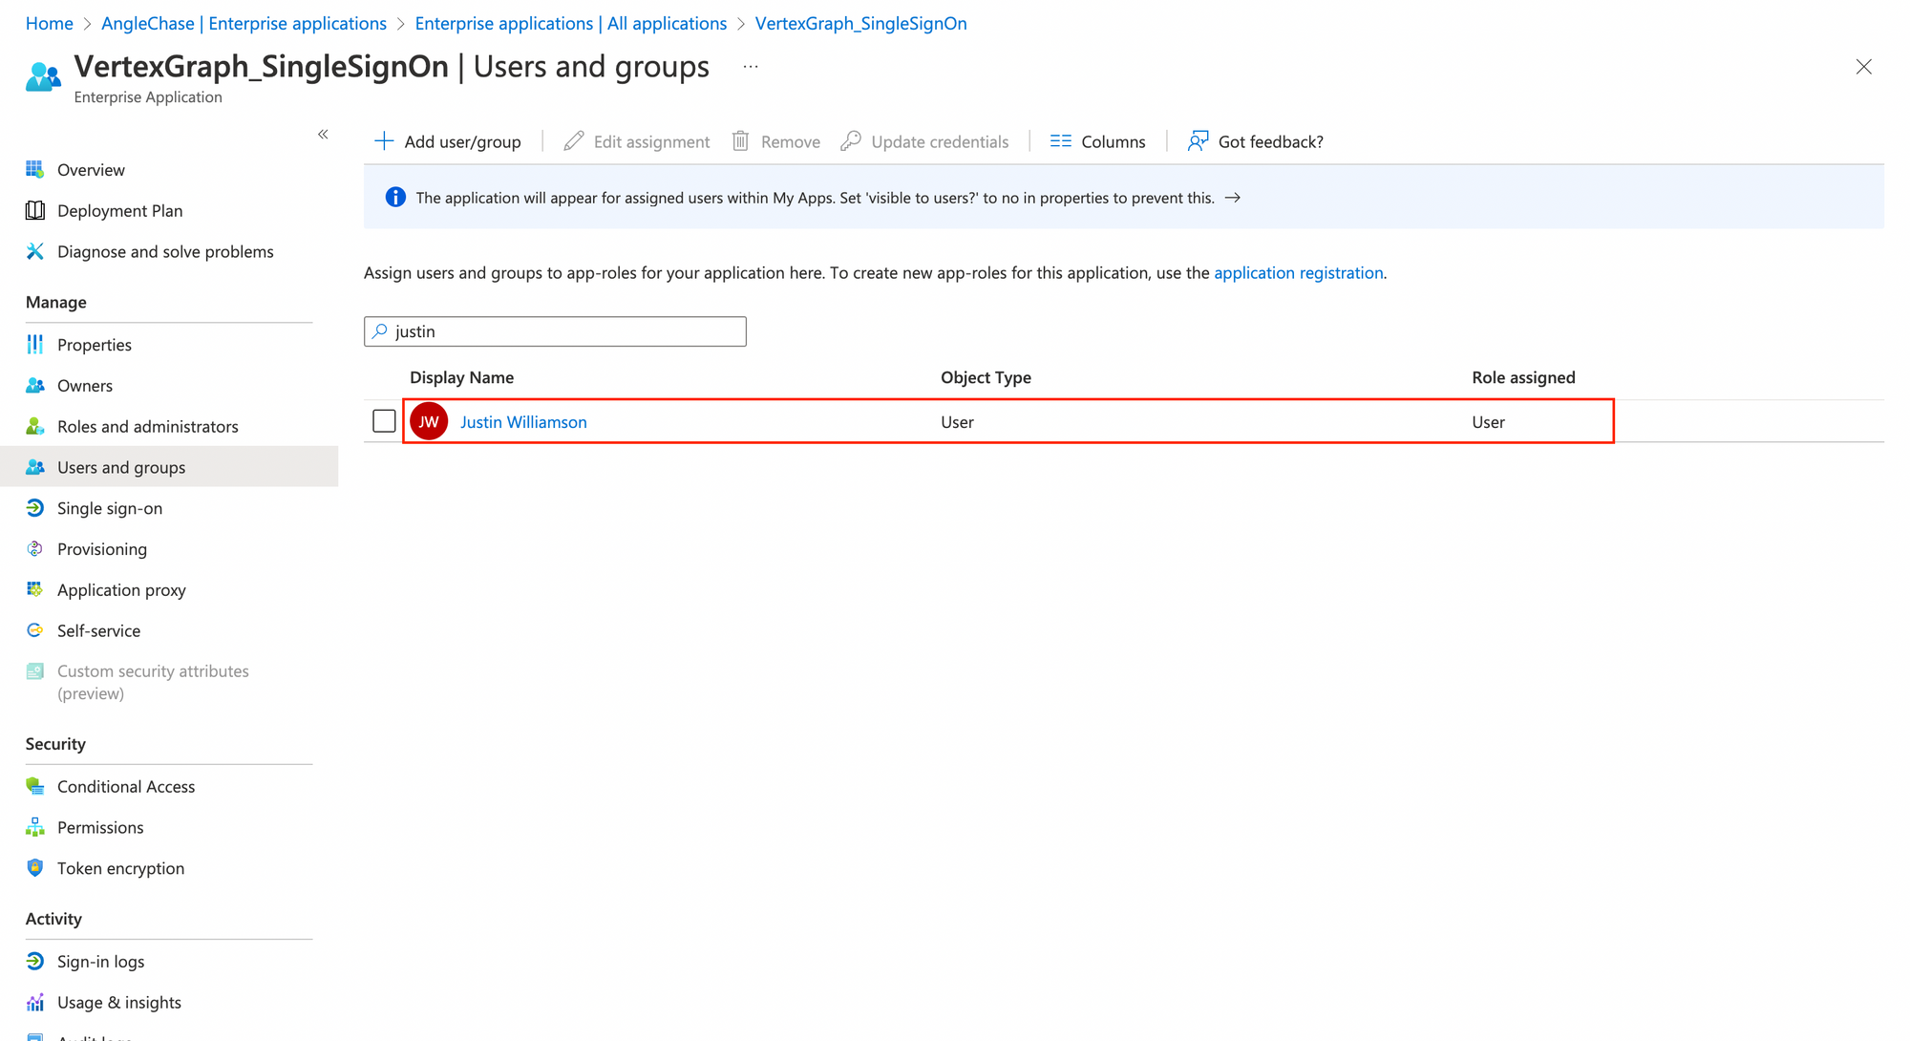Image resolution: width=1910 pixels, height=1041 pixels.
Task: Open the Justin Williamson user link
Action: tap(523, 421)
